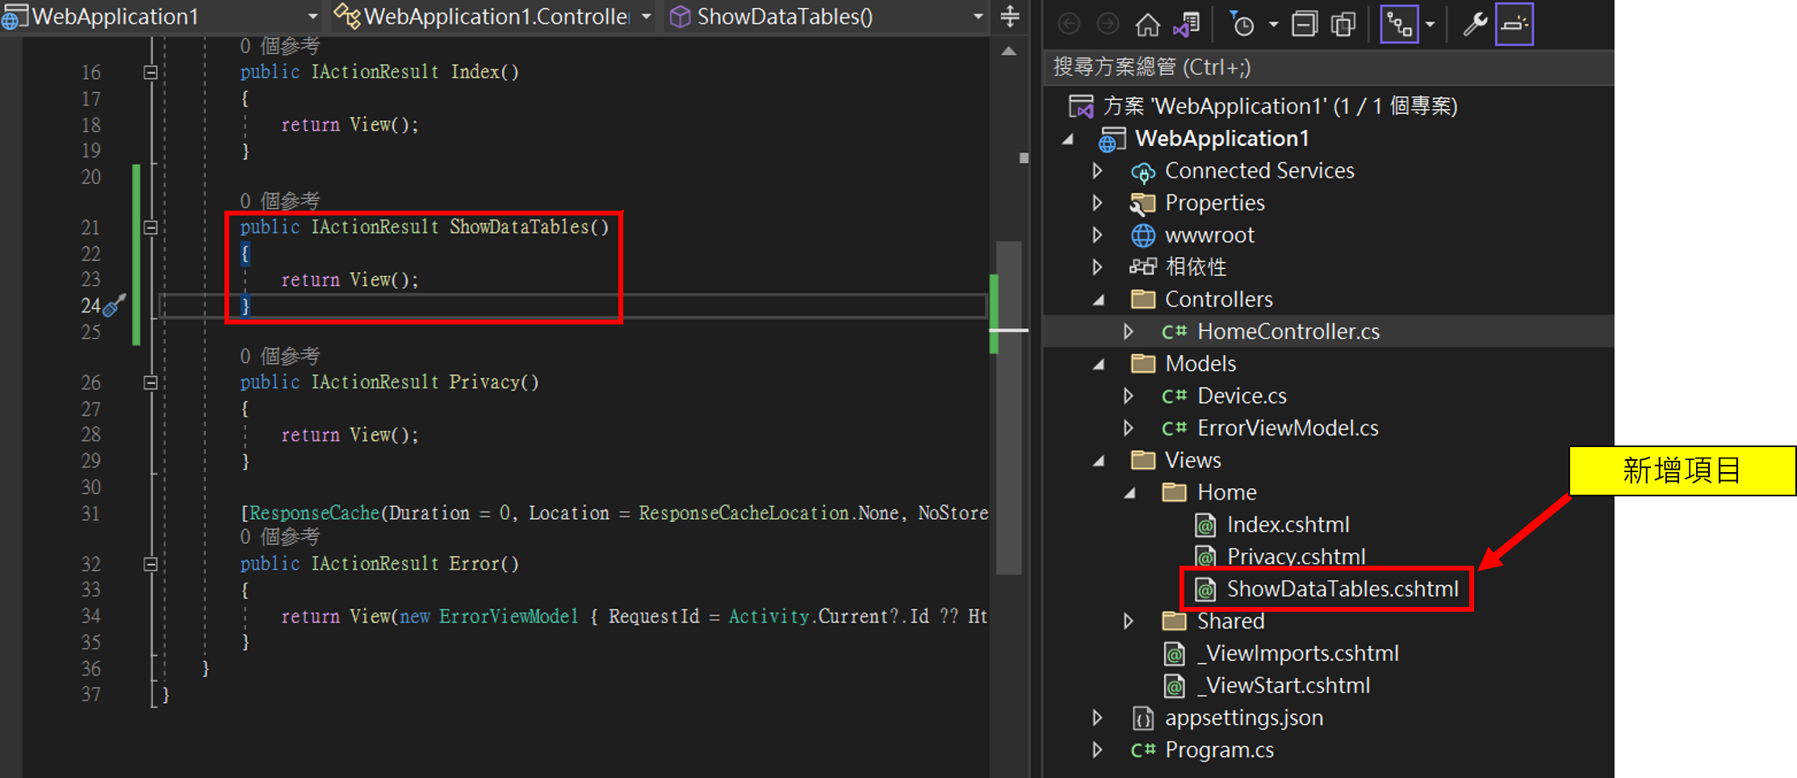
Task: Select ShowDataTables.cshtml in the Home folder
Action: 1342,589
